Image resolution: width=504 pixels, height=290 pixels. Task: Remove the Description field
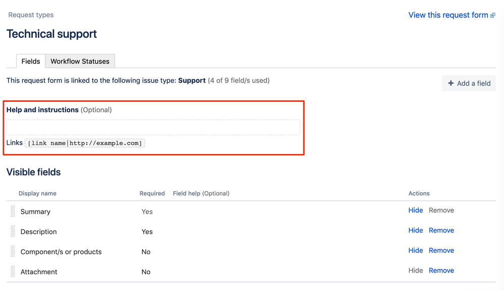pyautogui.click(x=441, y=230)
